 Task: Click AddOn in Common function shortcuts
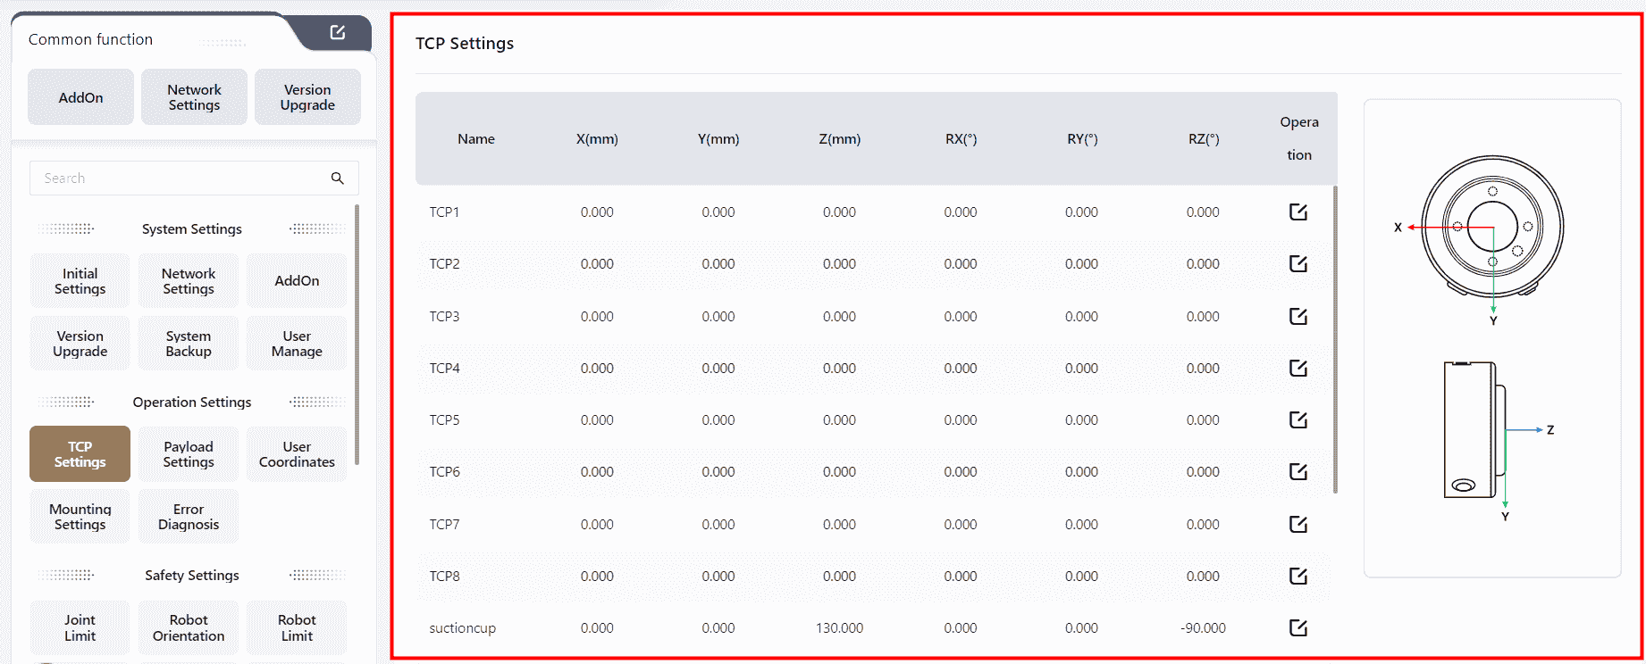[x=80, y=97]
